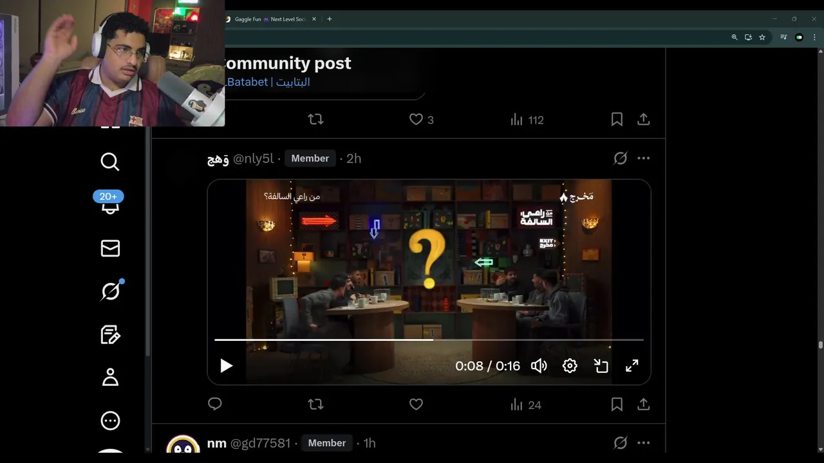Click the browser zoom magnifier icon
Screen dimensions: 824x463
point(735,37)
